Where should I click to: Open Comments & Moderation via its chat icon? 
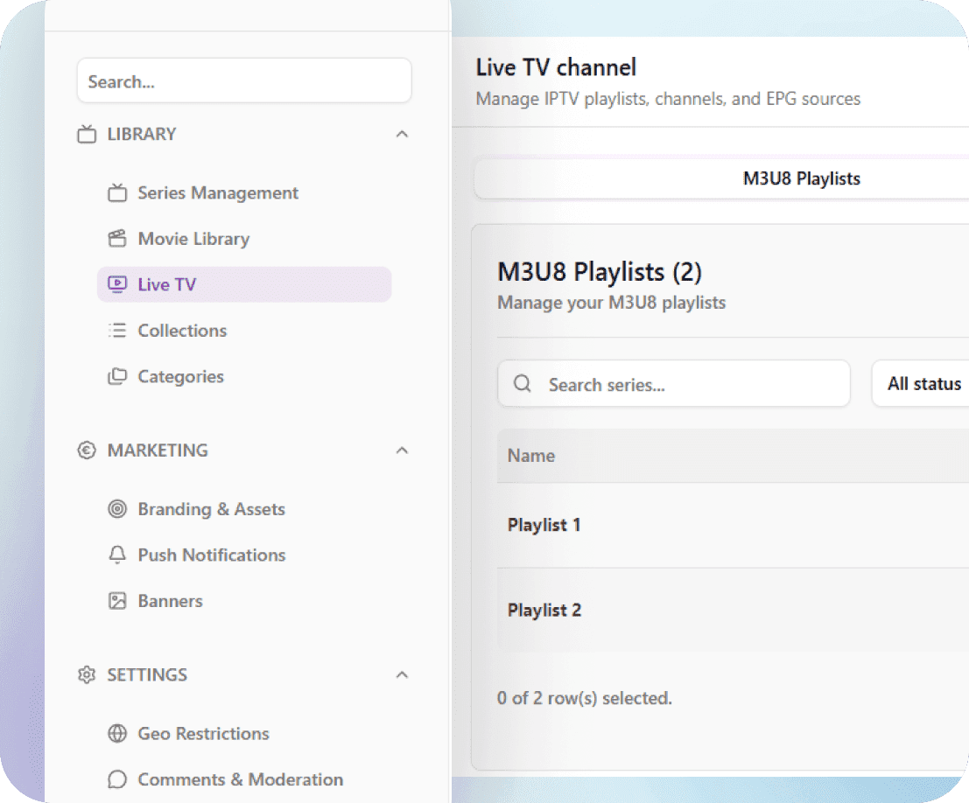pyautogui.click(x=118, y=779)
